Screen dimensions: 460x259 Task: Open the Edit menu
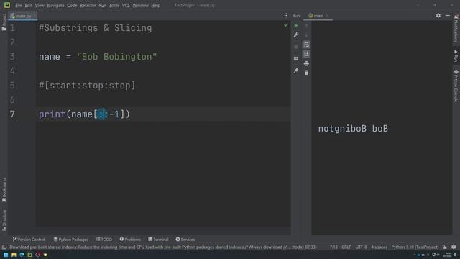[29, 5]
